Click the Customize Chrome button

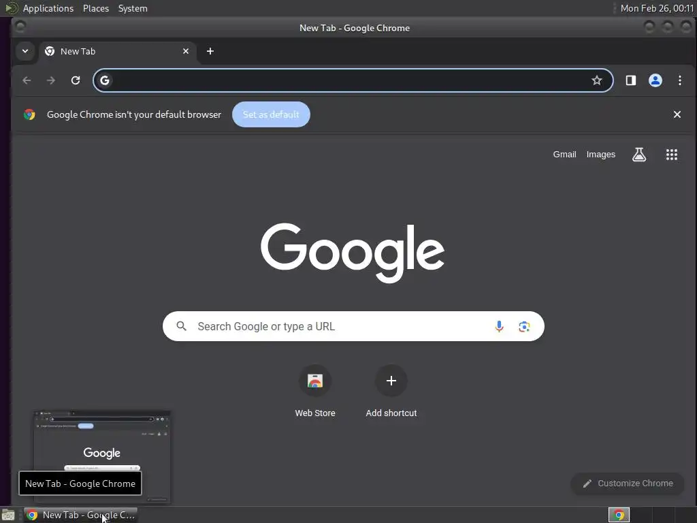[x=627, y=484]
